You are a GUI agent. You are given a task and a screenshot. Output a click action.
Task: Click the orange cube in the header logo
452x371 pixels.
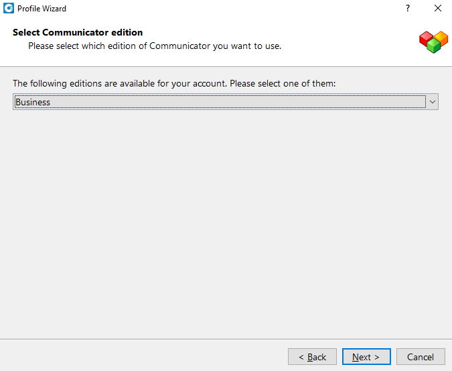coord(441,39)
